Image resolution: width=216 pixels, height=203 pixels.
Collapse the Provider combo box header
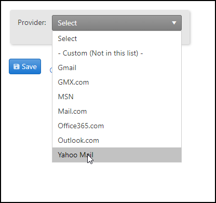coord(117,23)
